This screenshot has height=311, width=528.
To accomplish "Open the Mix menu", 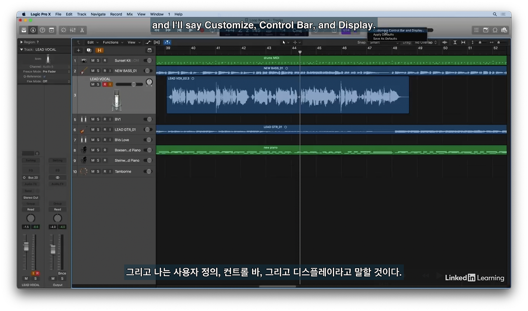I will [130, 14].
